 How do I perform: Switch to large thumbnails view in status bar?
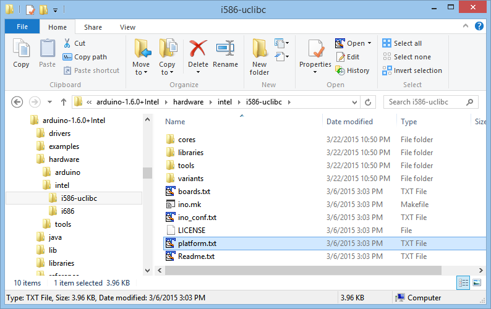coord(477,283)
